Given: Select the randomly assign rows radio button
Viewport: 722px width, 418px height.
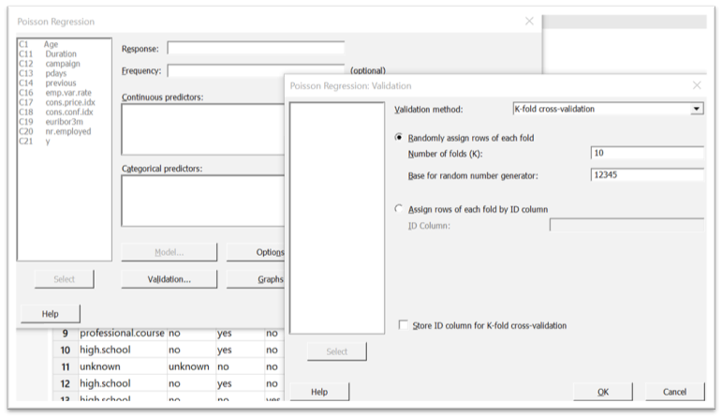Looking at the screenshot, I should (x=399, y=138).
